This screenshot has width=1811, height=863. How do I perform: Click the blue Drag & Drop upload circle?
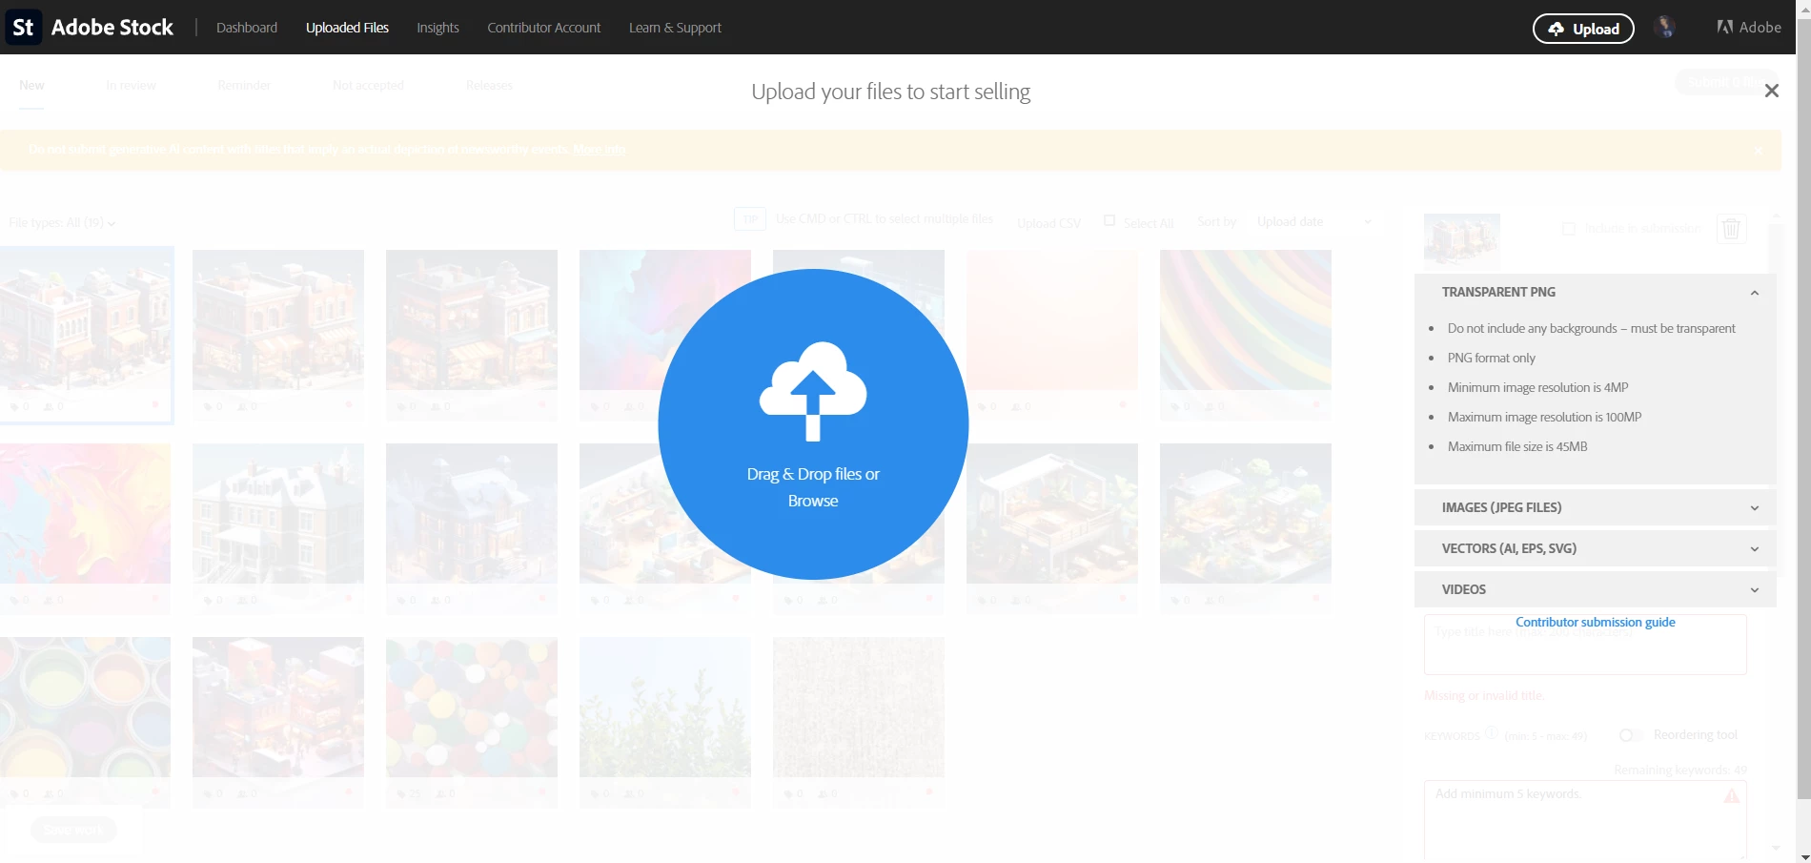coord(813,424)
